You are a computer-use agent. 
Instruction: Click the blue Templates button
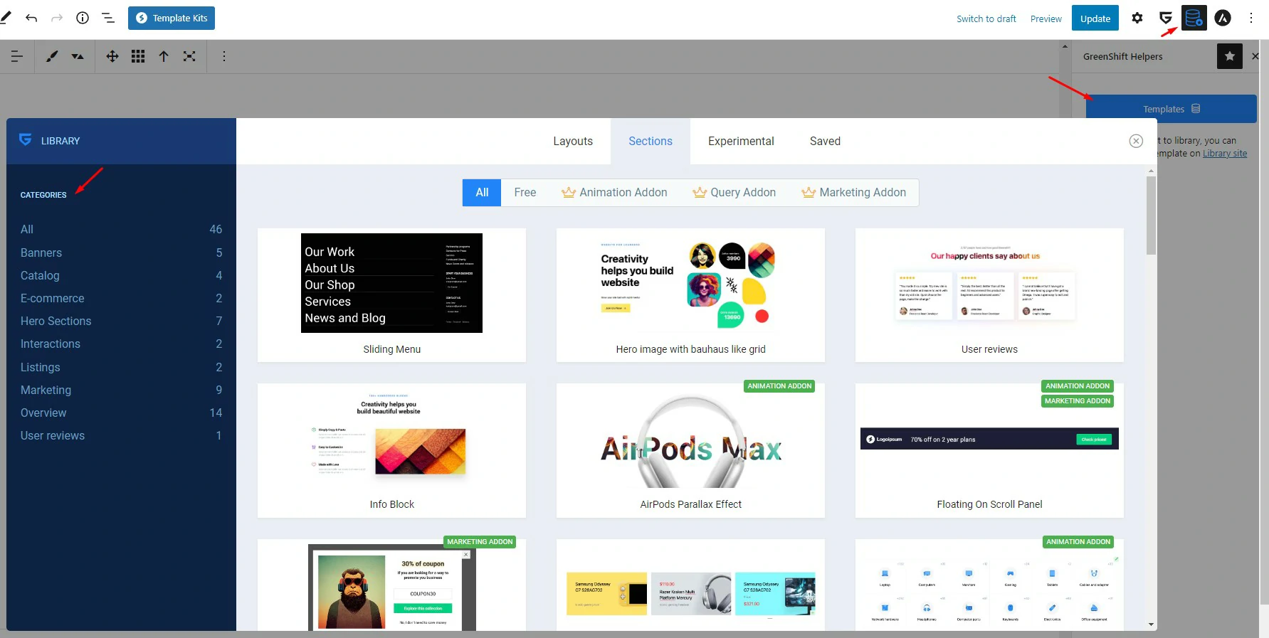coord(1171,109)
